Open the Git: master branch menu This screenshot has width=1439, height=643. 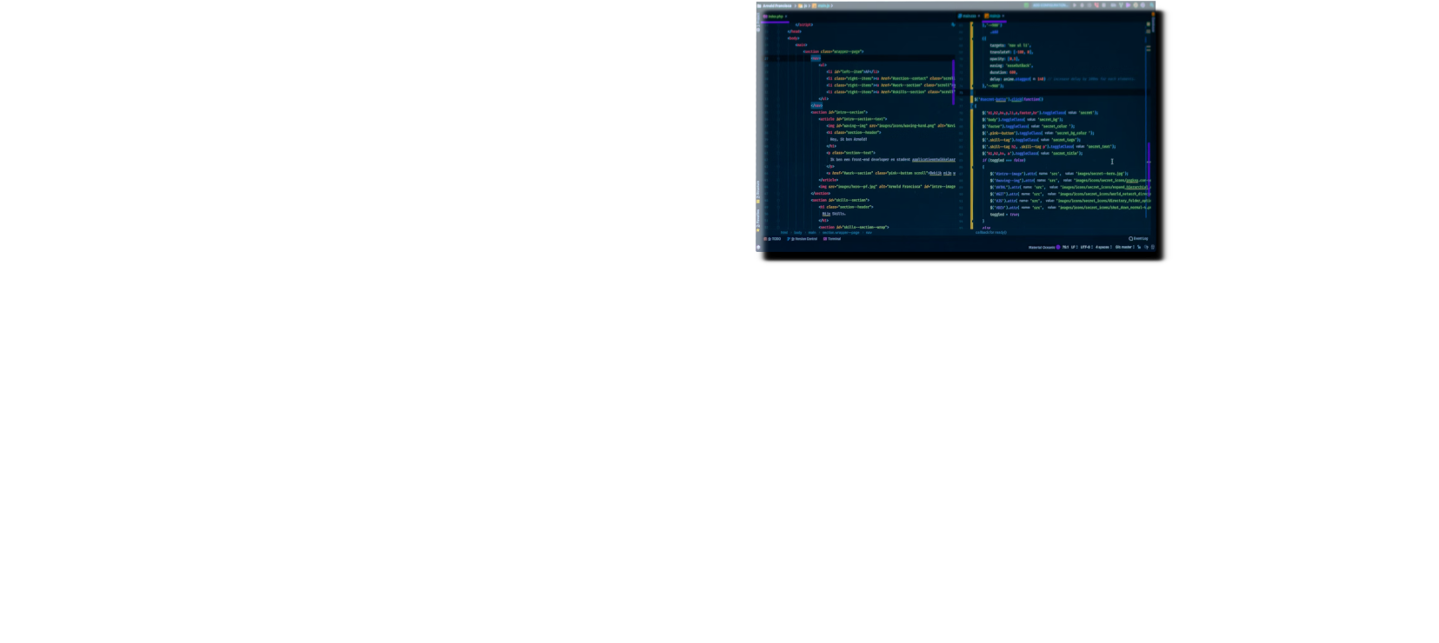(1124, 248)
